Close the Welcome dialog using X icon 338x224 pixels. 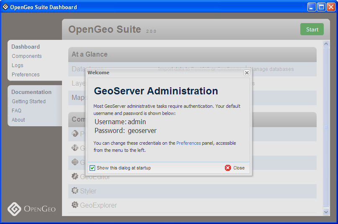click(247, 73)
